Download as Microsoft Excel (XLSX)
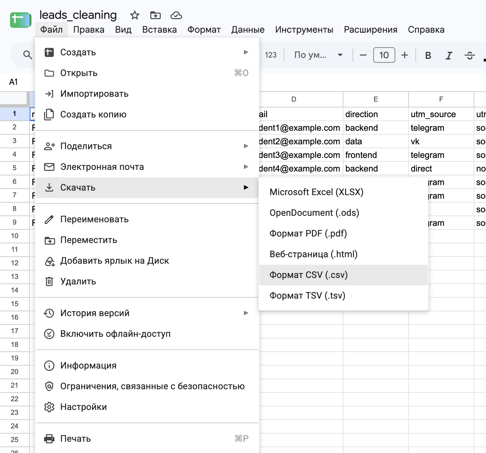Image resolution: width=486 pixels, height=453 pixels. click(343, 192)
